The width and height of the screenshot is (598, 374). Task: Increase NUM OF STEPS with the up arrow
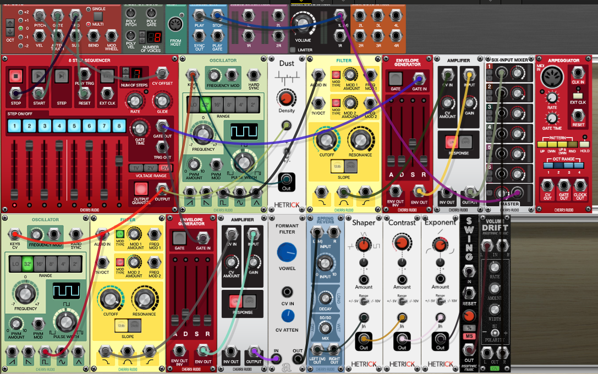point(125,70)
